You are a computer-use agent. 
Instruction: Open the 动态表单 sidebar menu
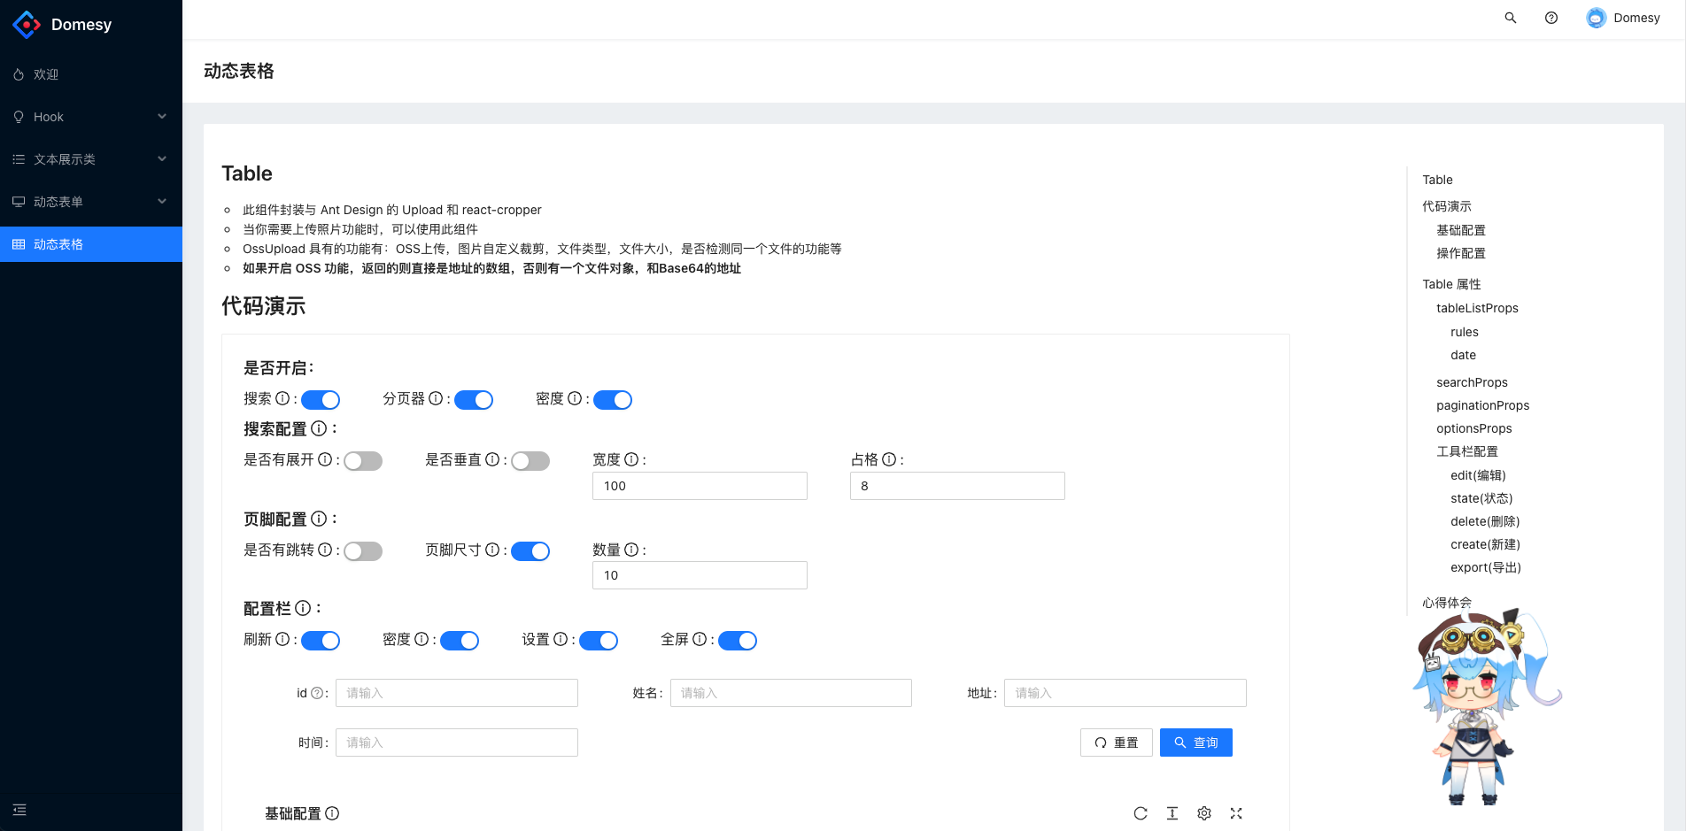click(91, 202)
